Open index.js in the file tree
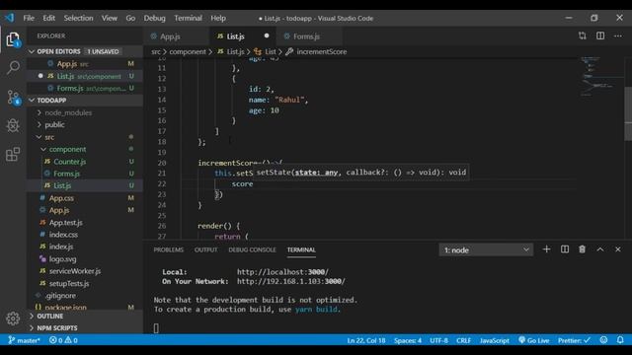Screen dimensions: 632x355 (85, 247)
